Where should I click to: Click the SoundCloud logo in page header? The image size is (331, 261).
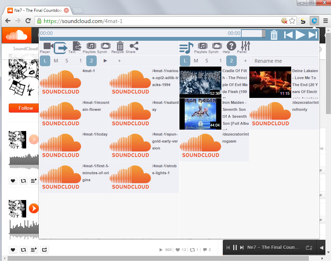pyautogui.click(x=17, y=35)
